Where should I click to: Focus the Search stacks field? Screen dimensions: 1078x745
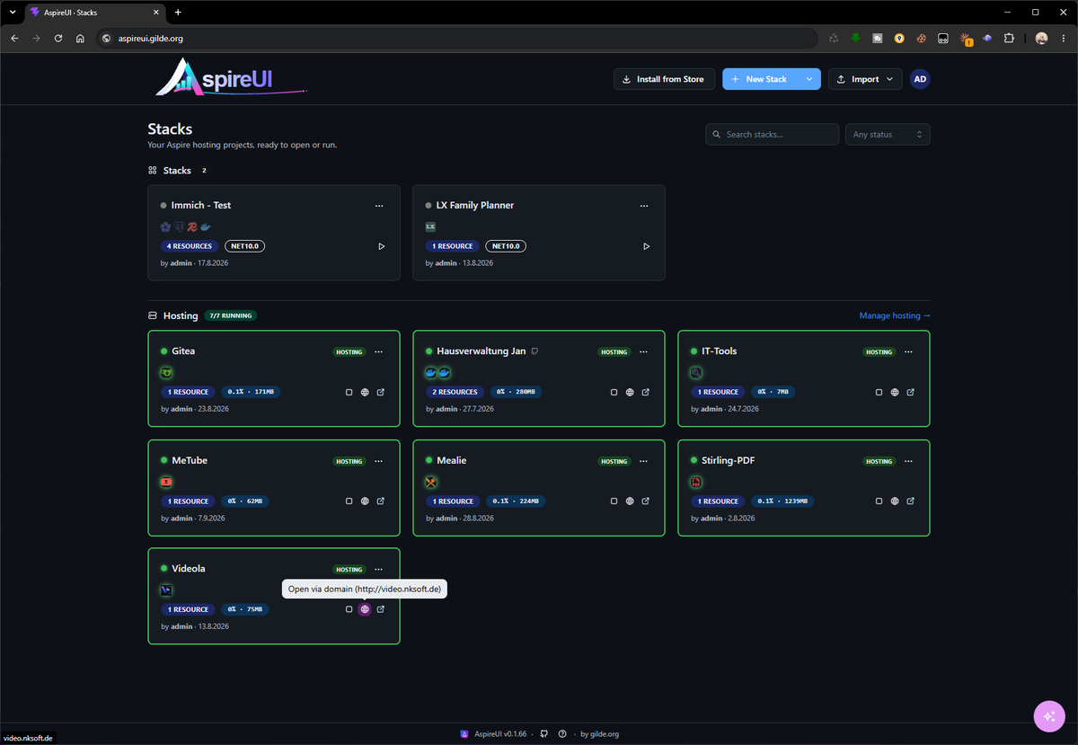[773, 134]
